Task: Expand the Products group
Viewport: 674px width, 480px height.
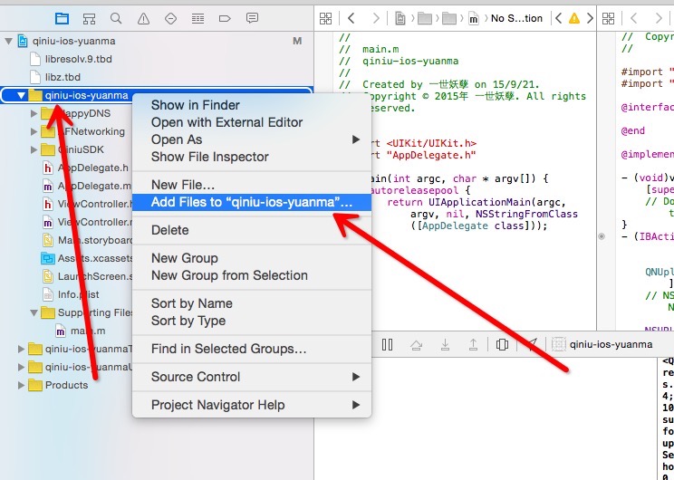Action: (x=21, y=385)
